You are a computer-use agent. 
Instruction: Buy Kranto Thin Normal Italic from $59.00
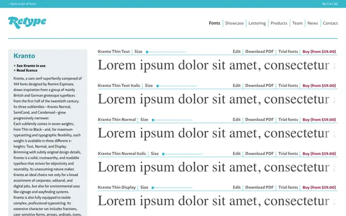tap(319, 153)
